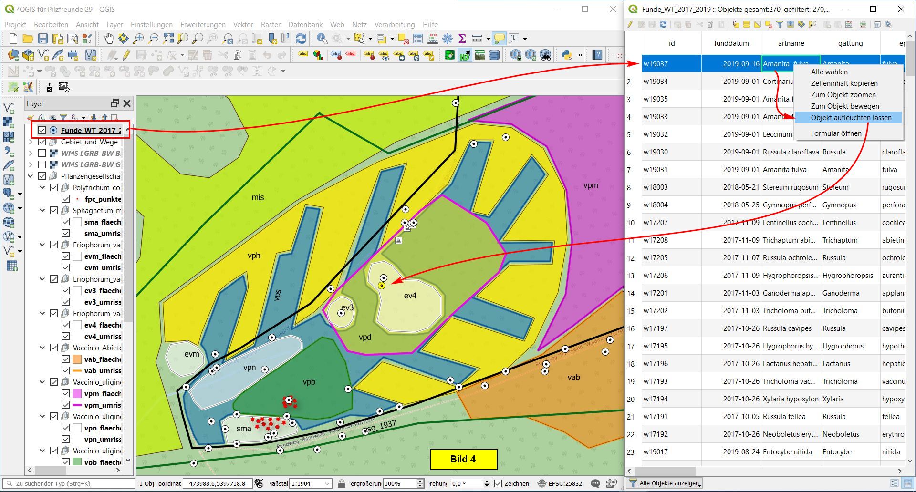
Task: Click the Save Project floppy icon
Action: [43, 39]
